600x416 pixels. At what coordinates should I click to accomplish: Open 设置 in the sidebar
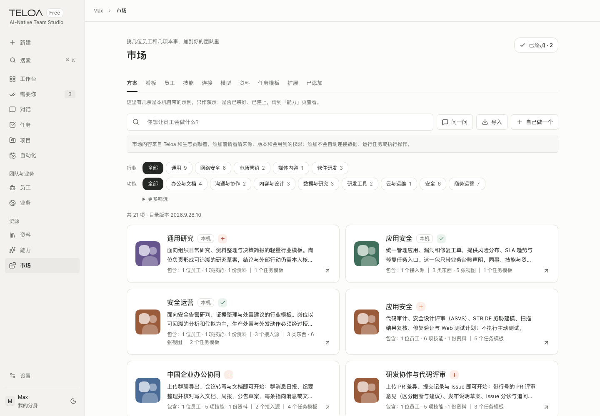42,376
